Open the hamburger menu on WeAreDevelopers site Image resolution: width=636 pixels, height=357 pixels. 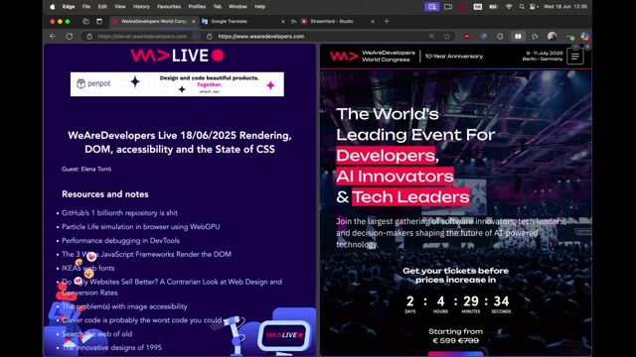(575, 57)
